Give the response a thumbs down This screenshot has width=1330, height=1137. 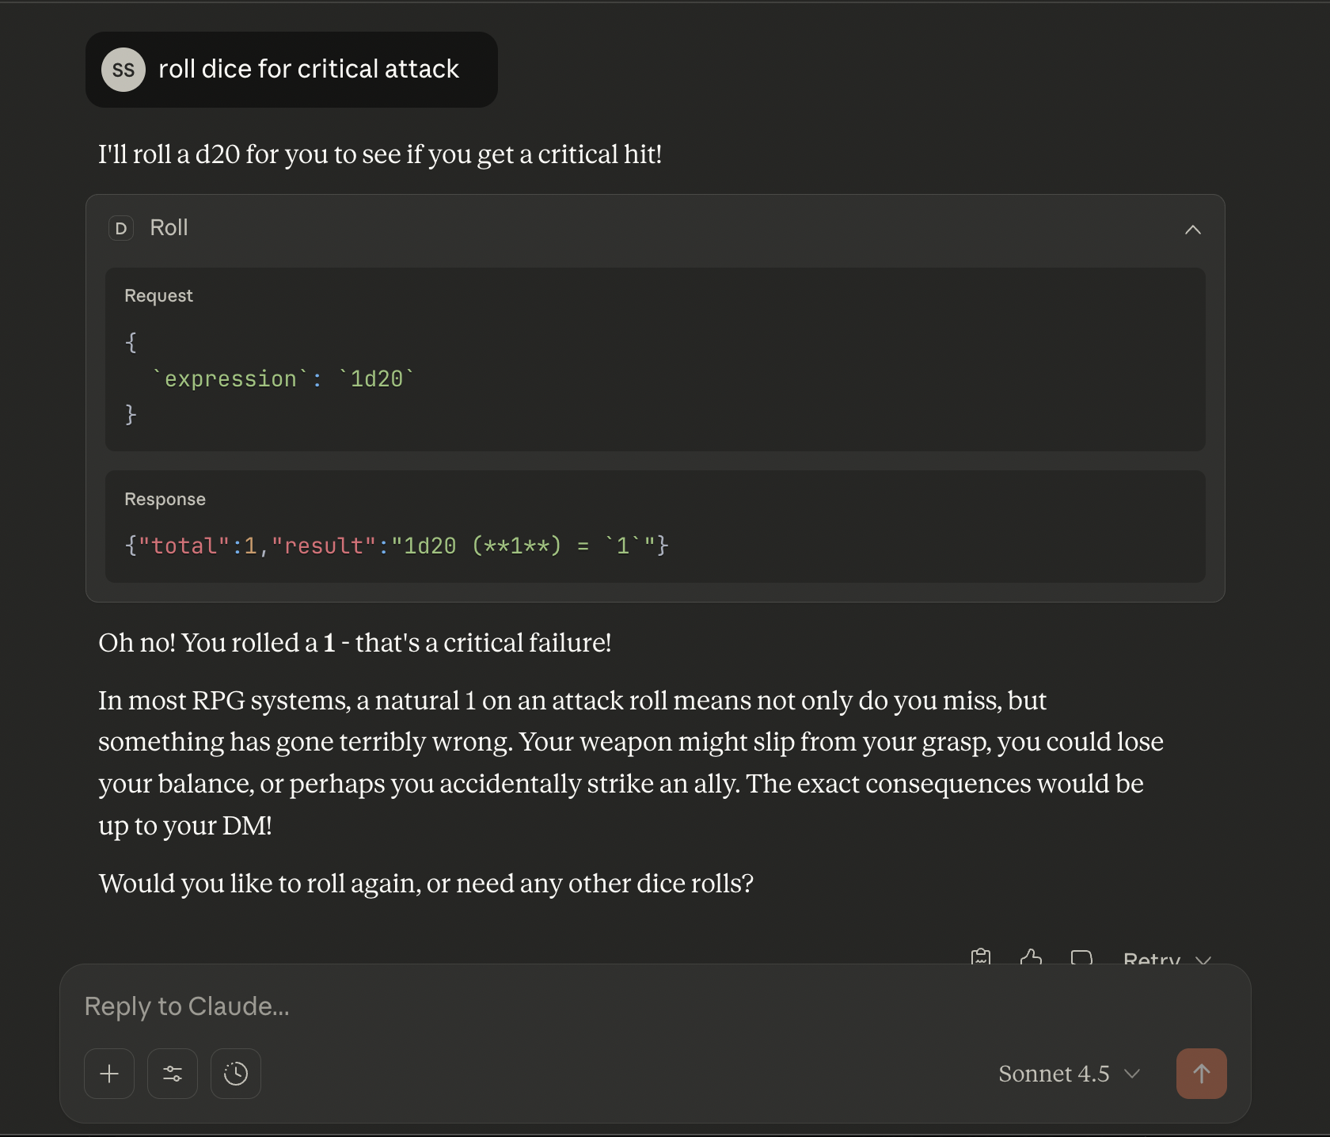click(1081, 958)
